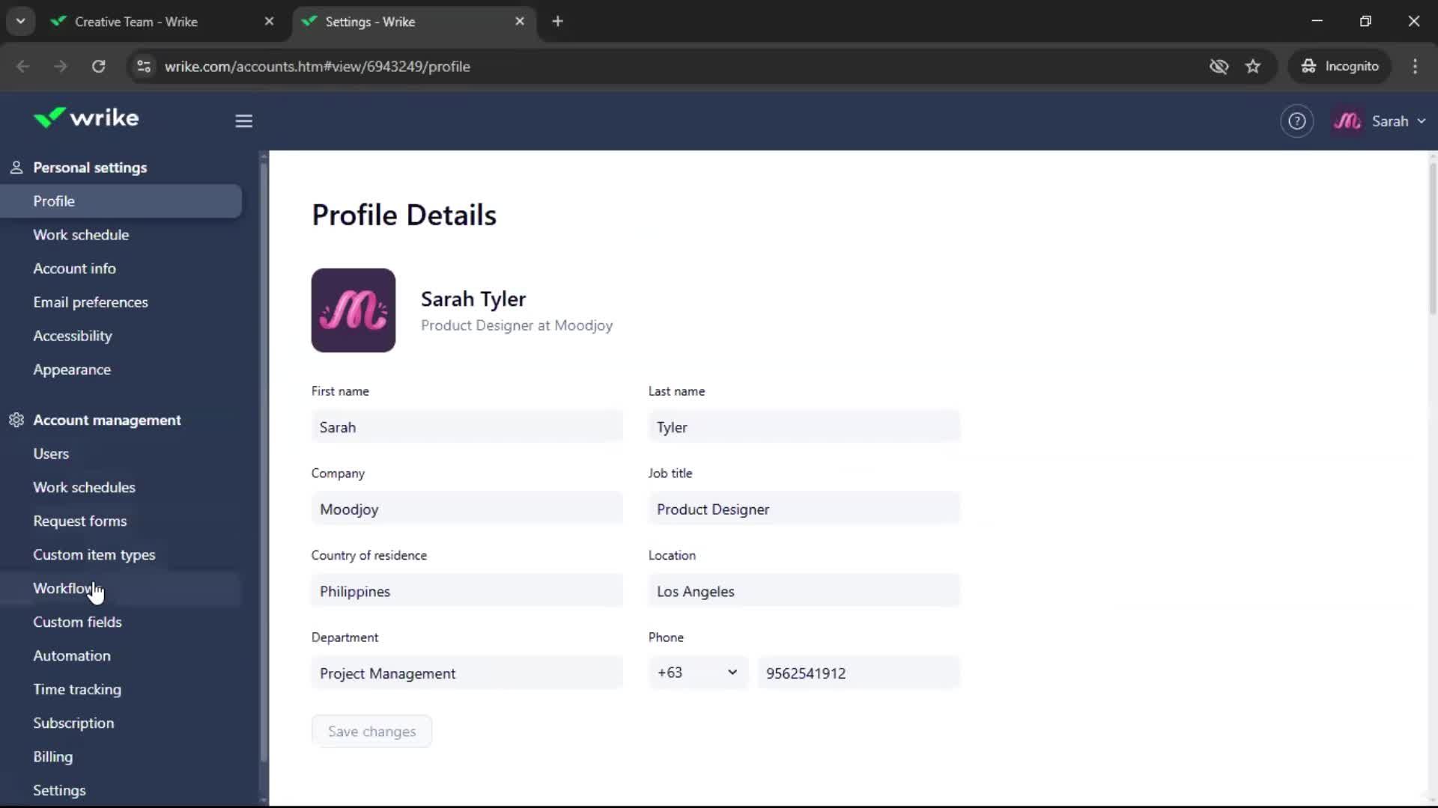Switch to Settings - Wrike tab
This screenshot has width=1438, height=808.
click(370, 22)
